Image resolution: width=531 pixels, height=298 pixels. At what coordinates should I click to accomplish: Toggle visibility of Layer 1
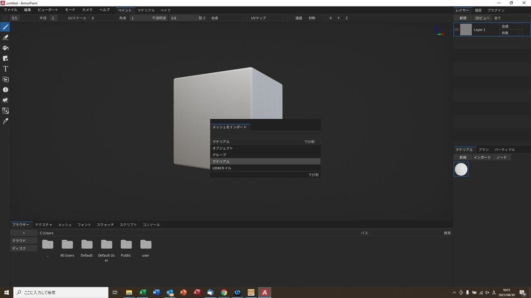(x=457, y=30)
